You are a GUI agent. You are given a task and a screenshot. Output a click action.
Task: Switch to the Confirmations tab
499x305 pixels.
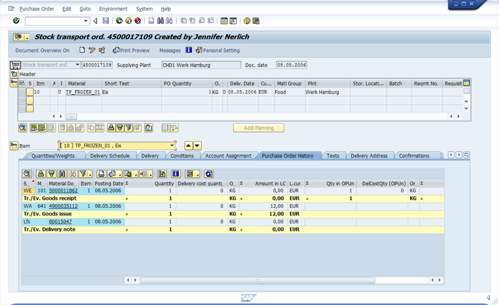[414, 156]
